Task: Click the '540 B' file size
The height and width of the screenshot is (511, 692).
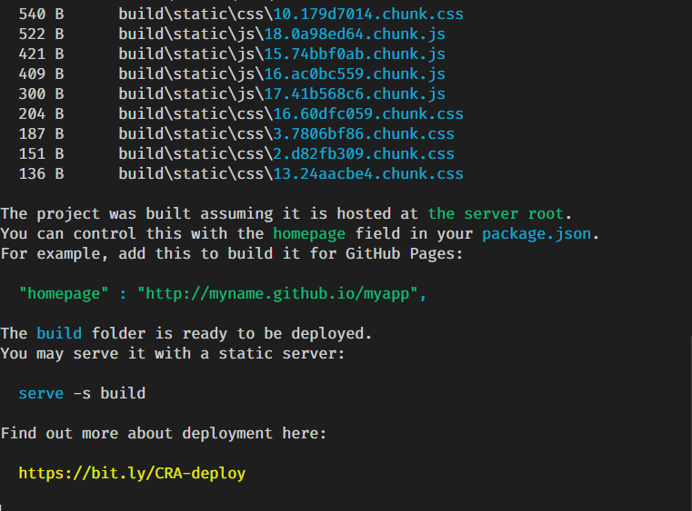Action: point(41,15)
